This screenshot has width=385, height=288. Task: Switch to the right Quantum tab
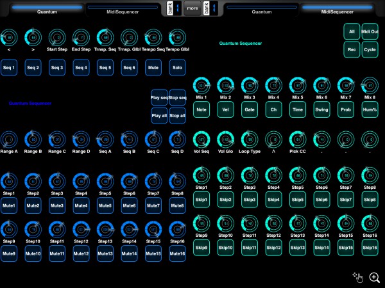pyautogui.click(x=262, y=10)
